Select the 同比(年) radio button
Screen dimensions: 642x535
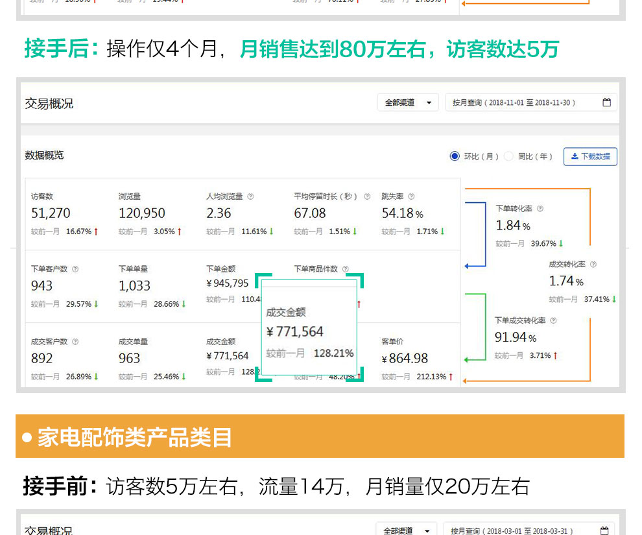tap(508, 156)
